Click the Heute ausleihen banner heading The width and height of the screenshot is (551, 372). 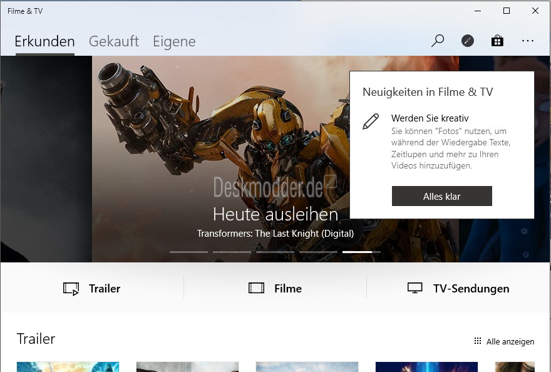tap(275, 214)
